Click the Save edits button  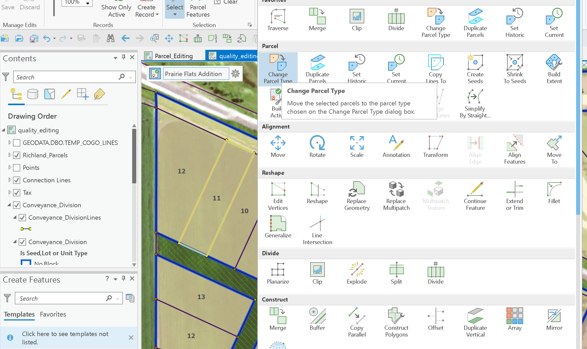click(x=8, y=7)
